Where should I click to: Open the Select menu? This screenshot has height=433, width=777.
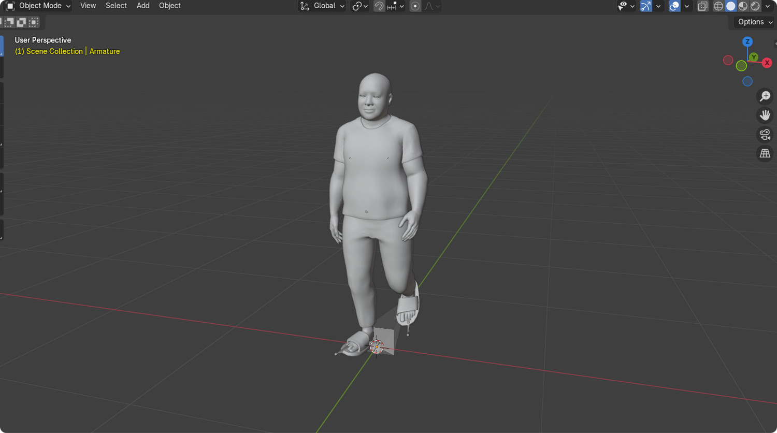click(116, 6)
